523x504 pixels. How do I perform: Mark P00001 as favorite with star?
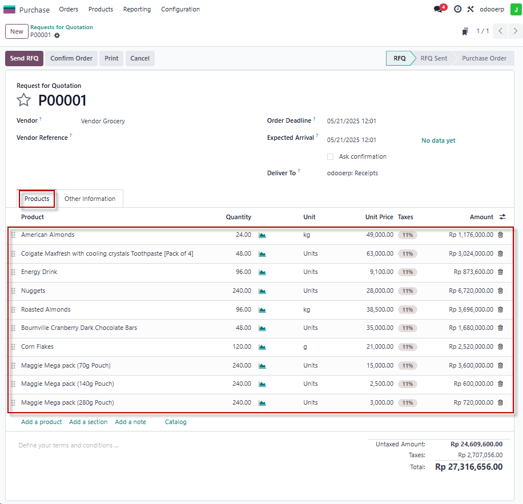pyautogui.click(x=23, y=100)
